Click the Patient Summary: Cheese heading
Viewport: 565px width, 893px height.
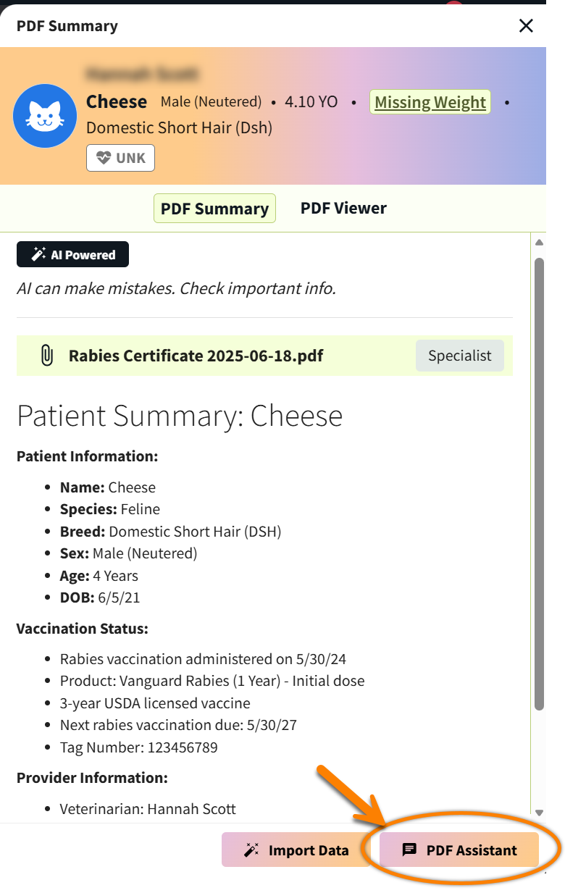(180, 416)
